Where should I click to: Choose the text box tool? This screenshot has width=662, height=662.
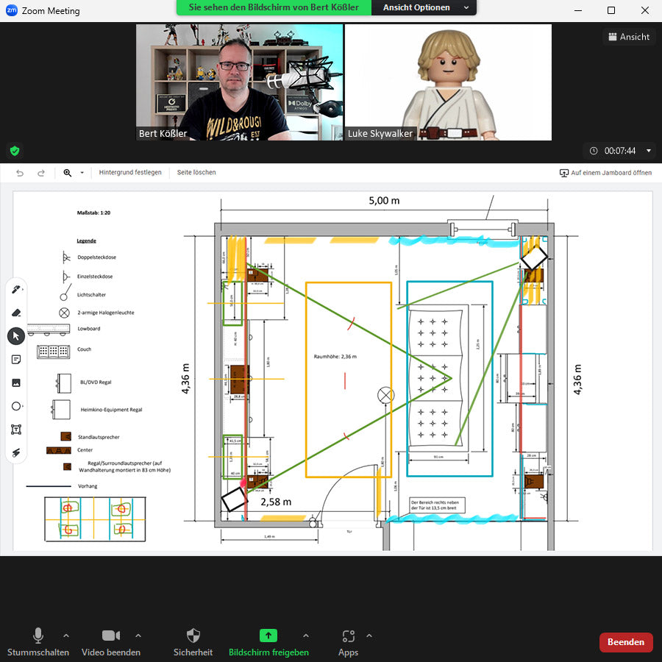[16, 429]
